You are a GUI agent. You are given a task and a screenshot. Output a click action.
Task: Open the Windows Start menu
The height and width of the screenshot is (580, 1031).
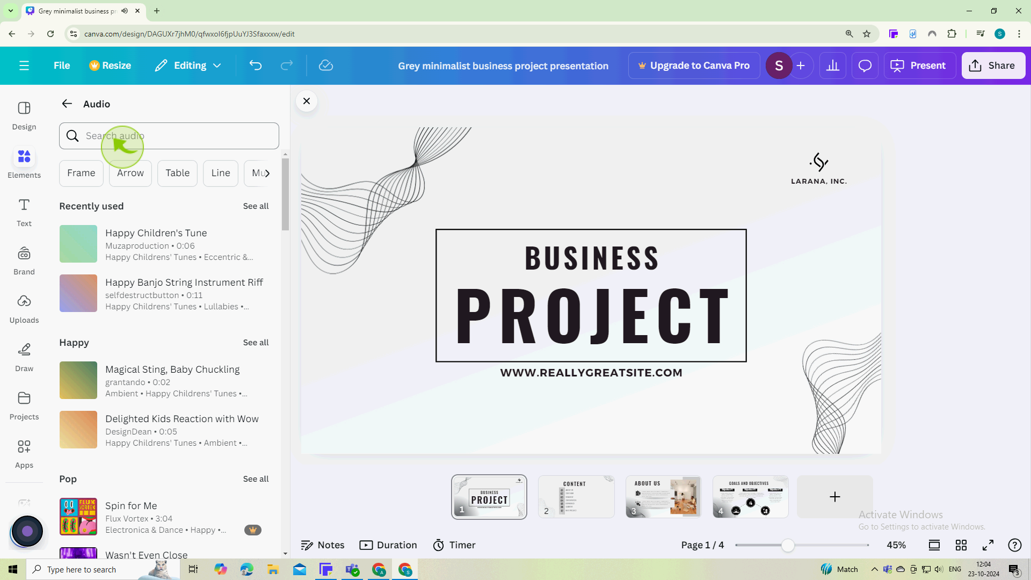tap(13, 569)
